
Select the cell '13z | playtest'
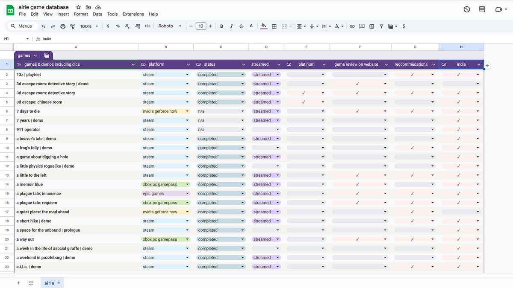(x=76, y=75)
